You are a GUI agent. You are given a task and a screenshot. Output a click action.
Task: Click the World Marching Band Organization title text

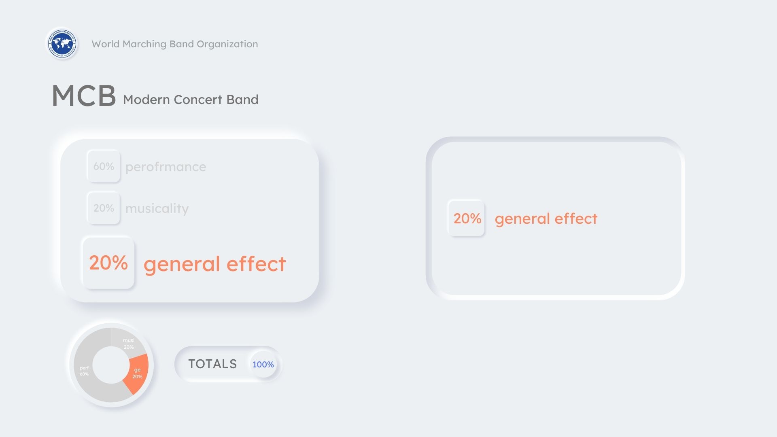[x=174, y=44]
